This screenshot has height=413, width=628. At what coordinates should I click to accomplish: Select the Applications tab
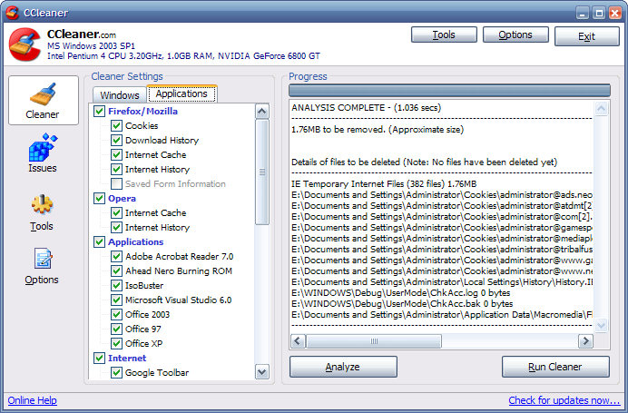pos(182,93)
